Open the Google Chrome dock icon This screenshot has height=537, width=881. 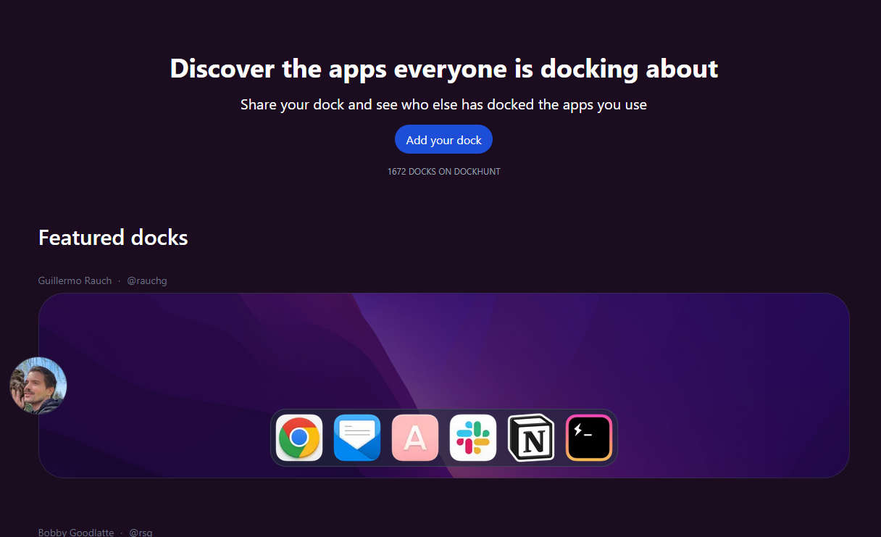[299, 438]
